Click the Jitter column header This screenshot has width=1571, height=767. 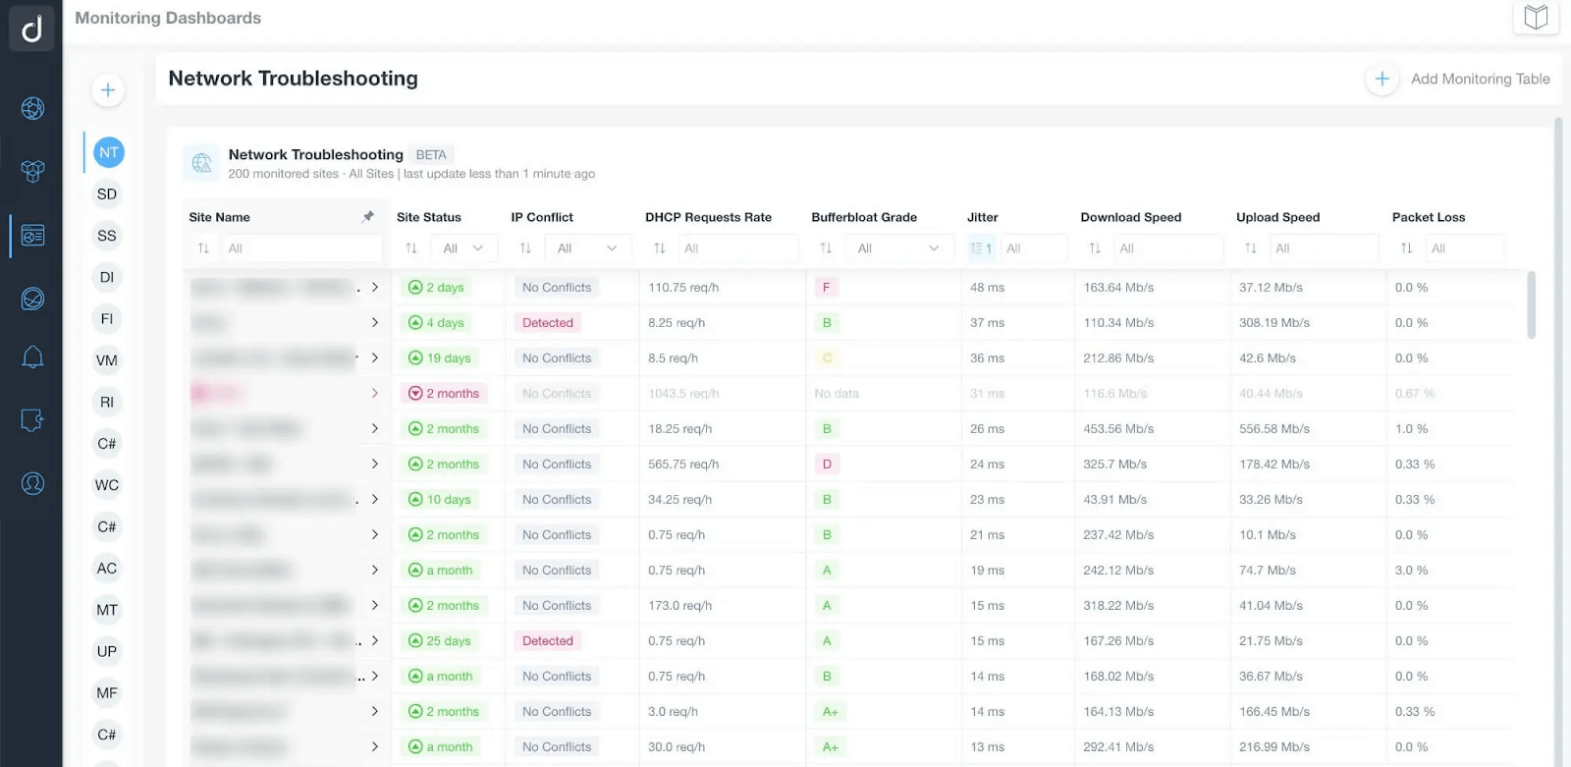(982, 217)
